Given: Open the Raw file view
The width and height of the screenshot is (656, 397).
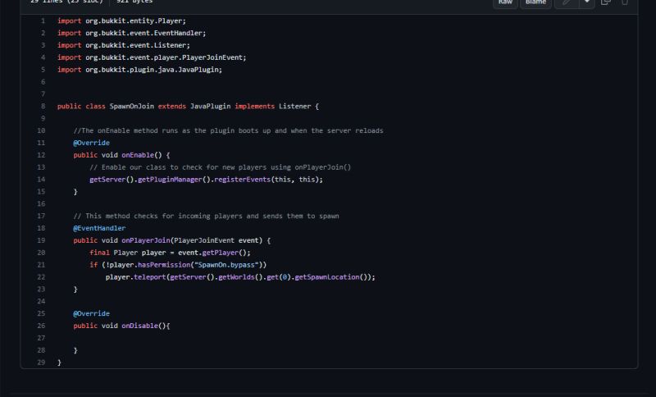Looking at the screenshot, I should [505, 2].
